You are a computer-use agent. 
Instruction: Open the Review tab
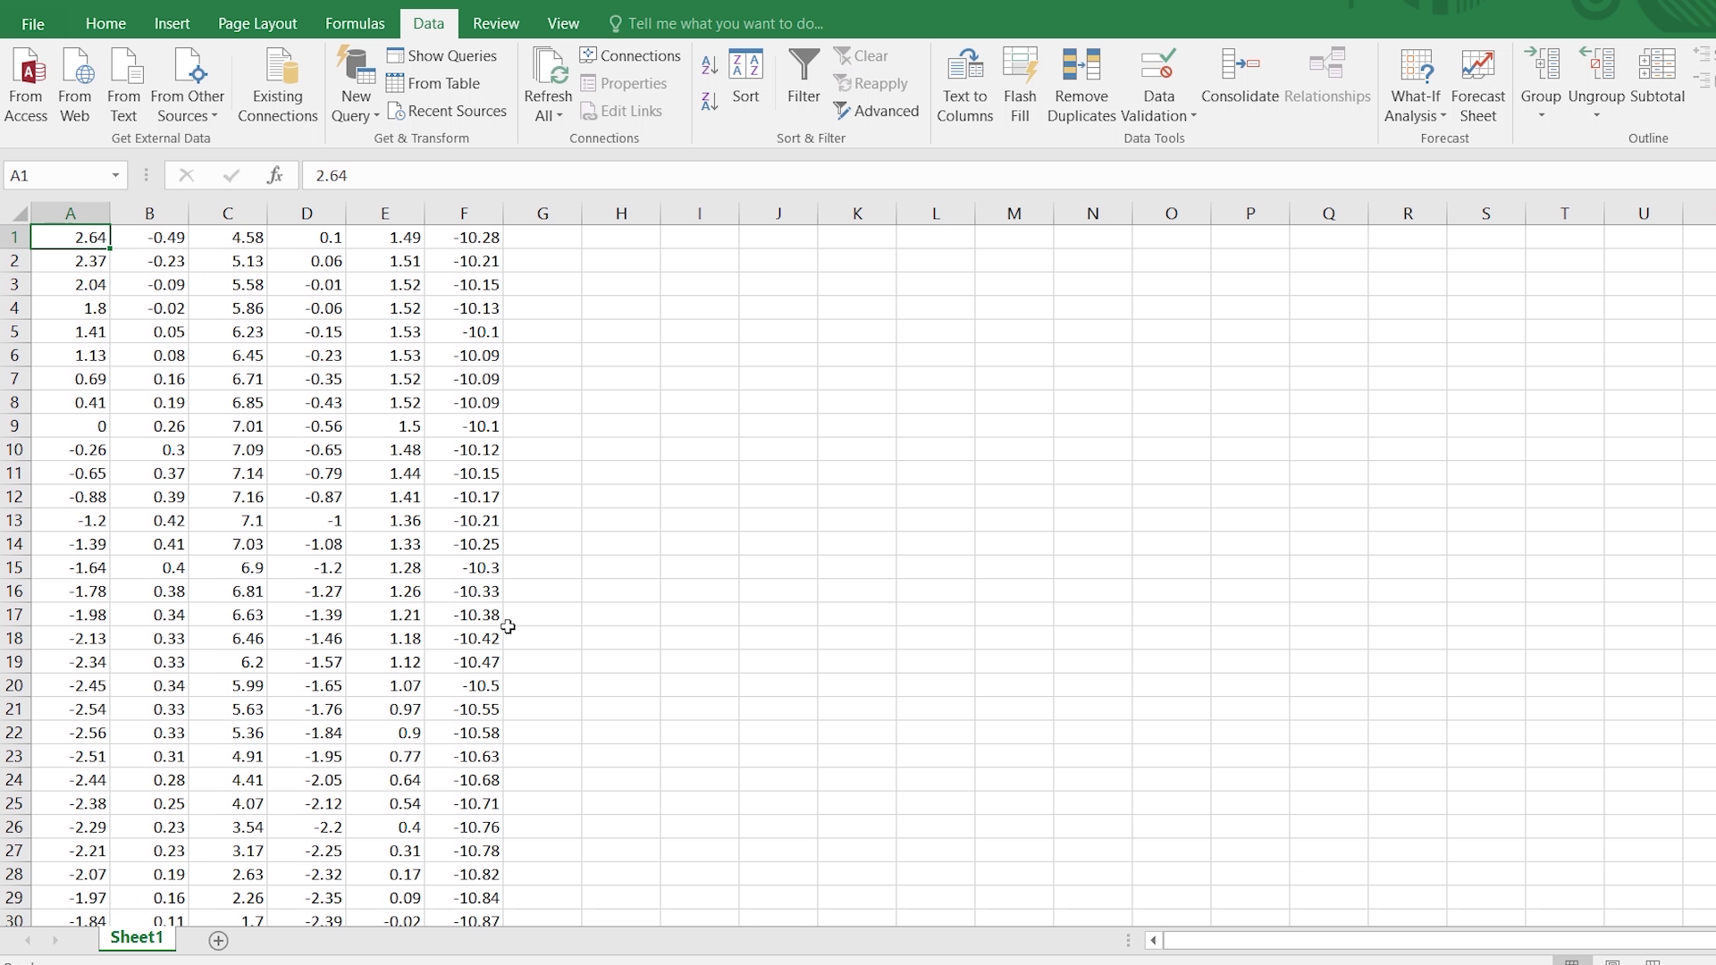tap(495, 22)
